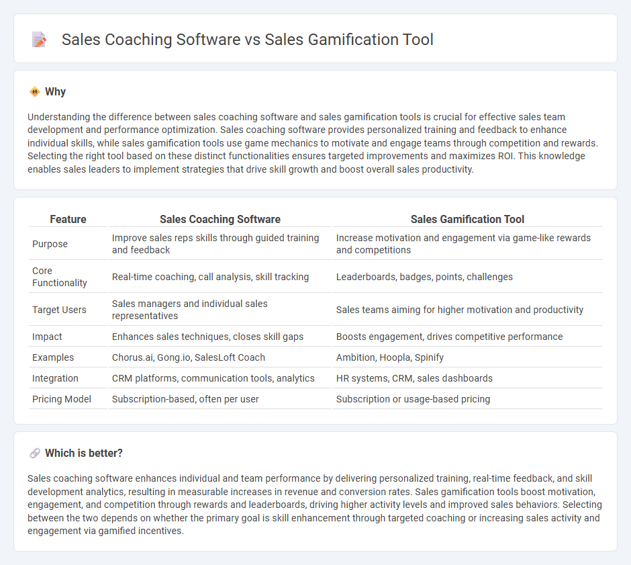
Task: Select the 'Purpose' row label
Action: coord(50,244)
